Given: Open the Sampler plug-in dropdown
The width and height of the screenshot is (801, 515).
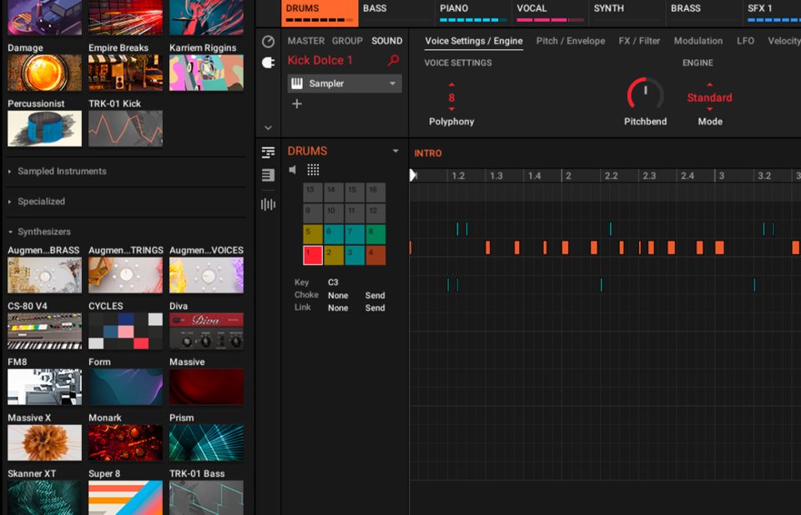Looking at the screenshot, I should click(x=392, y=83).
